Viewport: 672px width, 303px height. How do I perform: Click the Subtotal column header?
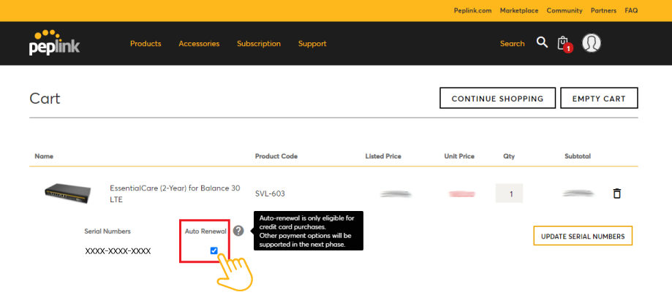pos(578,156)
